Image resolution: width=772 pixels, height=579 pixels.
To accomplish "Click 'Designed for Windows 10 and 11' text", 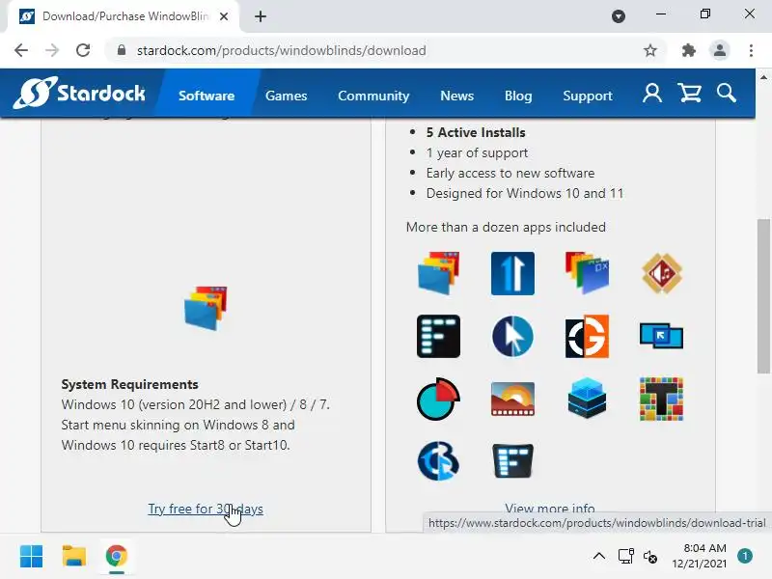I will click(525, 193).
